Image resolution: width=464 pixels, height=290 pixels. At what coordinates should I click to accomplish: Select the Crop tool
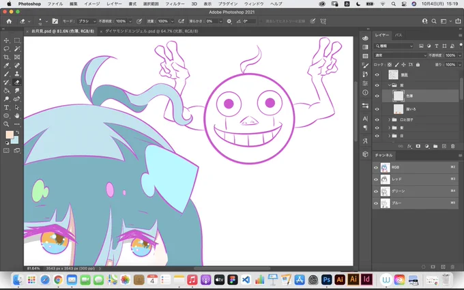pos(6,57)
